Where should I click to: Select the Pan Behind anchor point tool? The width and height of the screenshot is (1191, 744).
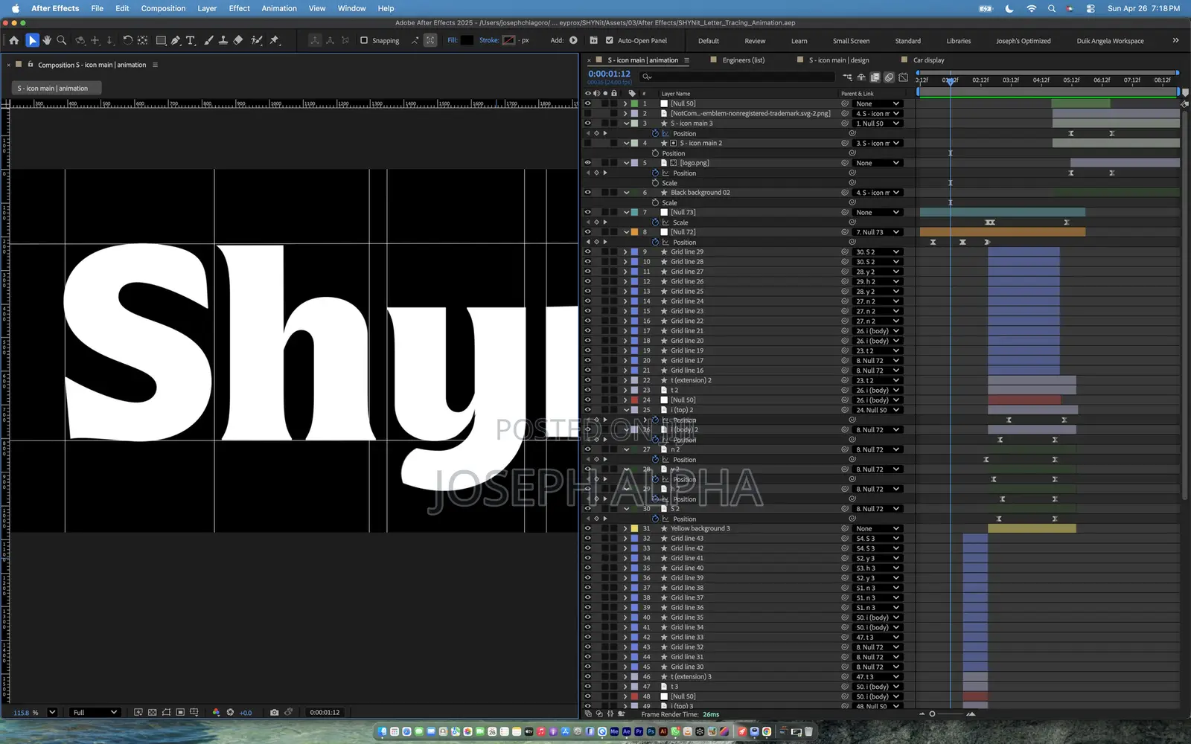point(142,40)
